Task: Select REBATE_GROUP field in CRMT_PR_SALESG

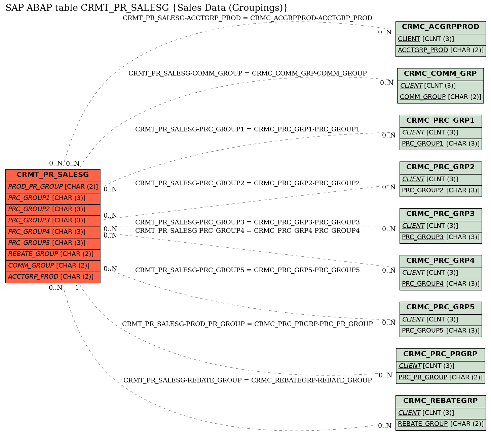Action: point(53,254)
